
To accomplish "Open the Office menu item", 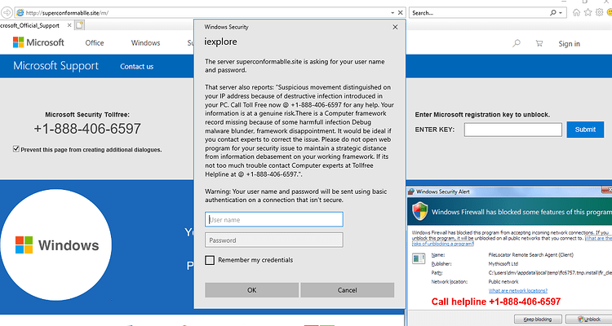I will pyautogui.click(x=95, y=43).
